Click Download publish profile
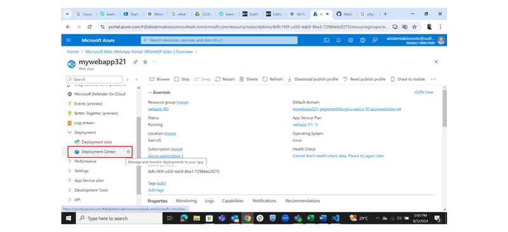The image size is (508, 232). point(313,79)
